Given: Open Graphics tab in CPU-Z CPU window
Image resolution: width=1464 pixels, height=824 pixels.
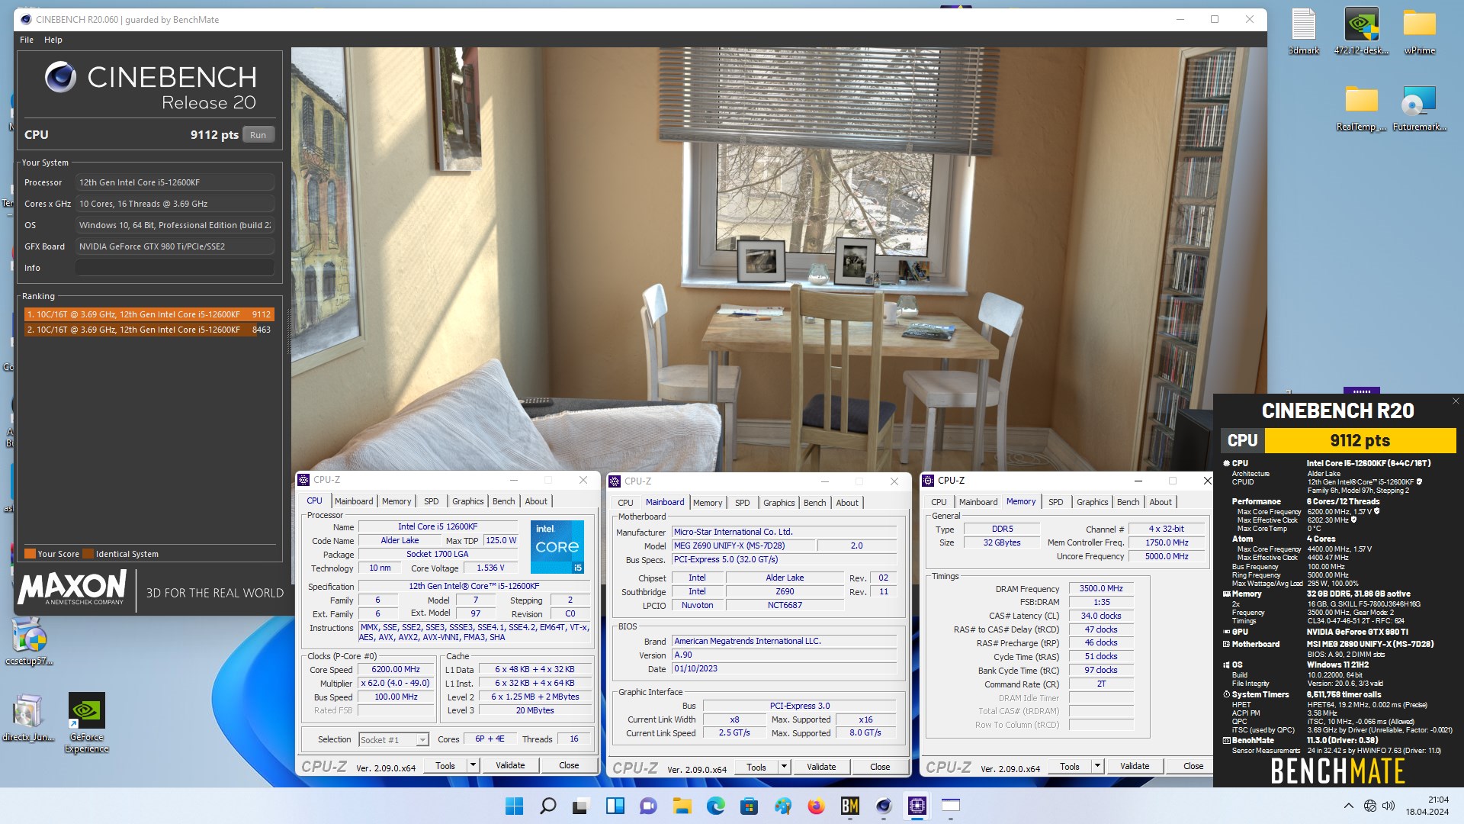Looking at the screenshot, I should [x=467, y=501].
